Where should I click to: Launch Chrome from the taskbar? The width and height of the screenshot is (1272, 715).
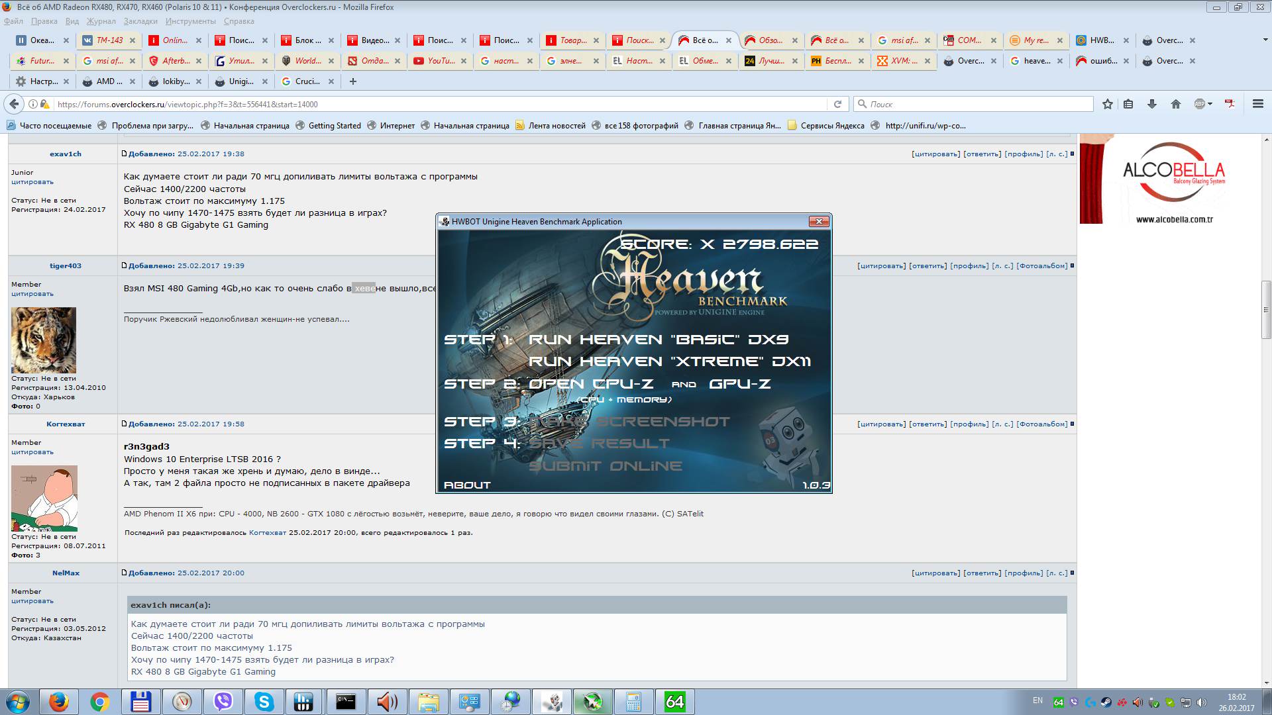point(100,702)
